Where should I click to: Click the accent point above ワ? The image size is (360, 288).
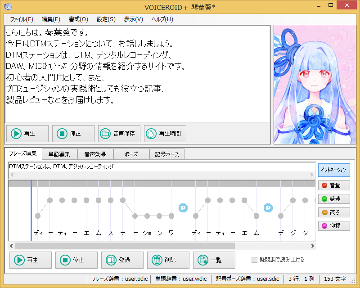(x=171, y=216)
